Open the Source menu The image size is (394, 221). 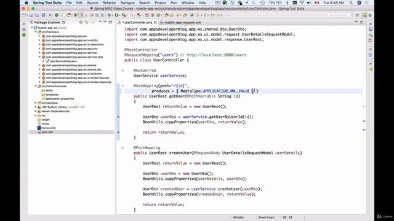pos(92,2)
